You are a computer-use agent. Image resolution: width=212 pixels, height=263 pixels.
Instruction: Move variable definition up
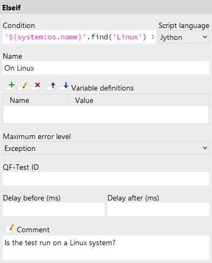51,86
